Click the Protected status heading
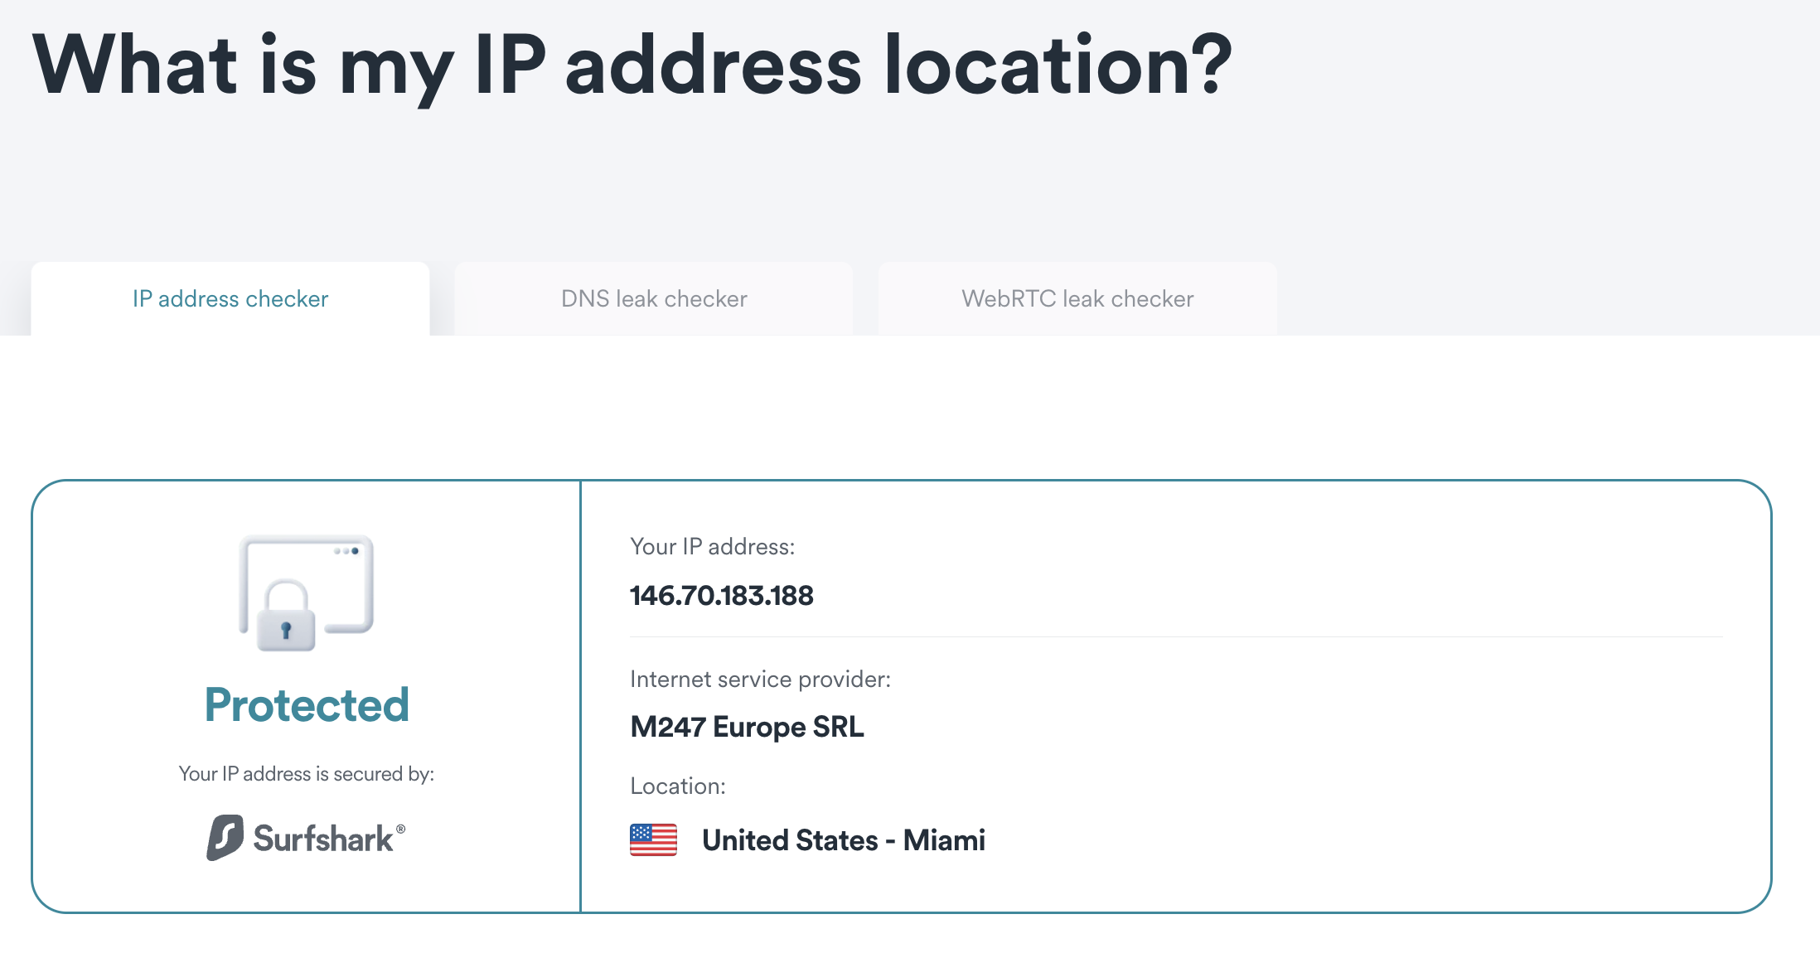This screenshot has width=1820, height=953. (x=307, y=705)
